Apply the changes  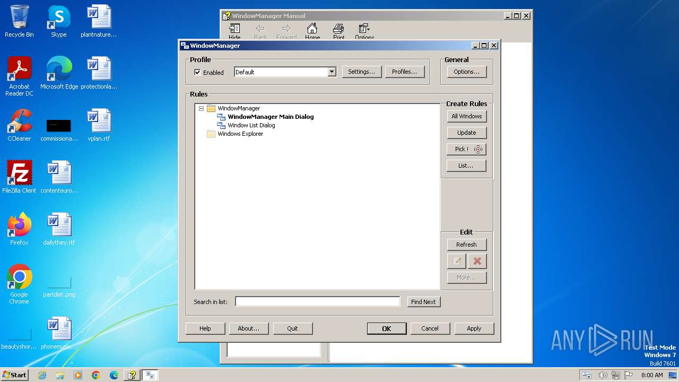click(474, 328)
